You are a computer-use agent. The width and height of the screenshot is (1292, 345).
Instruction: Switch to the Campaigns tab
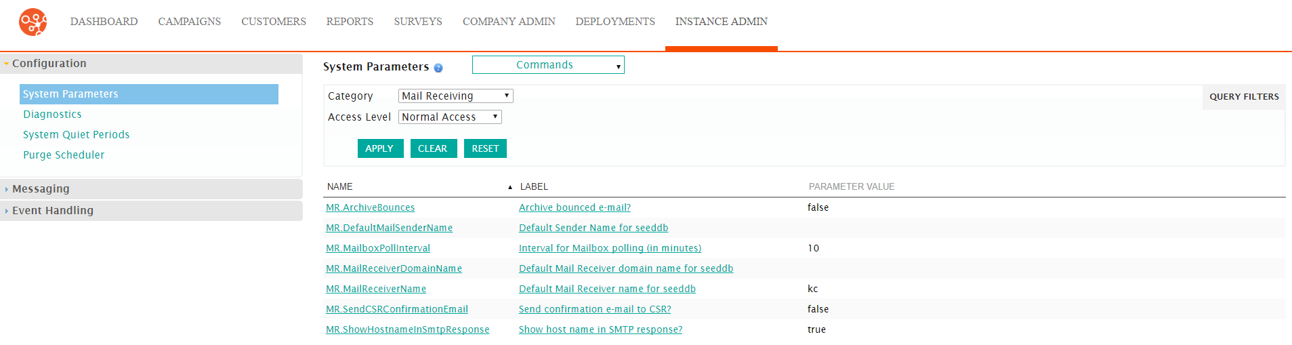(190, 22)
